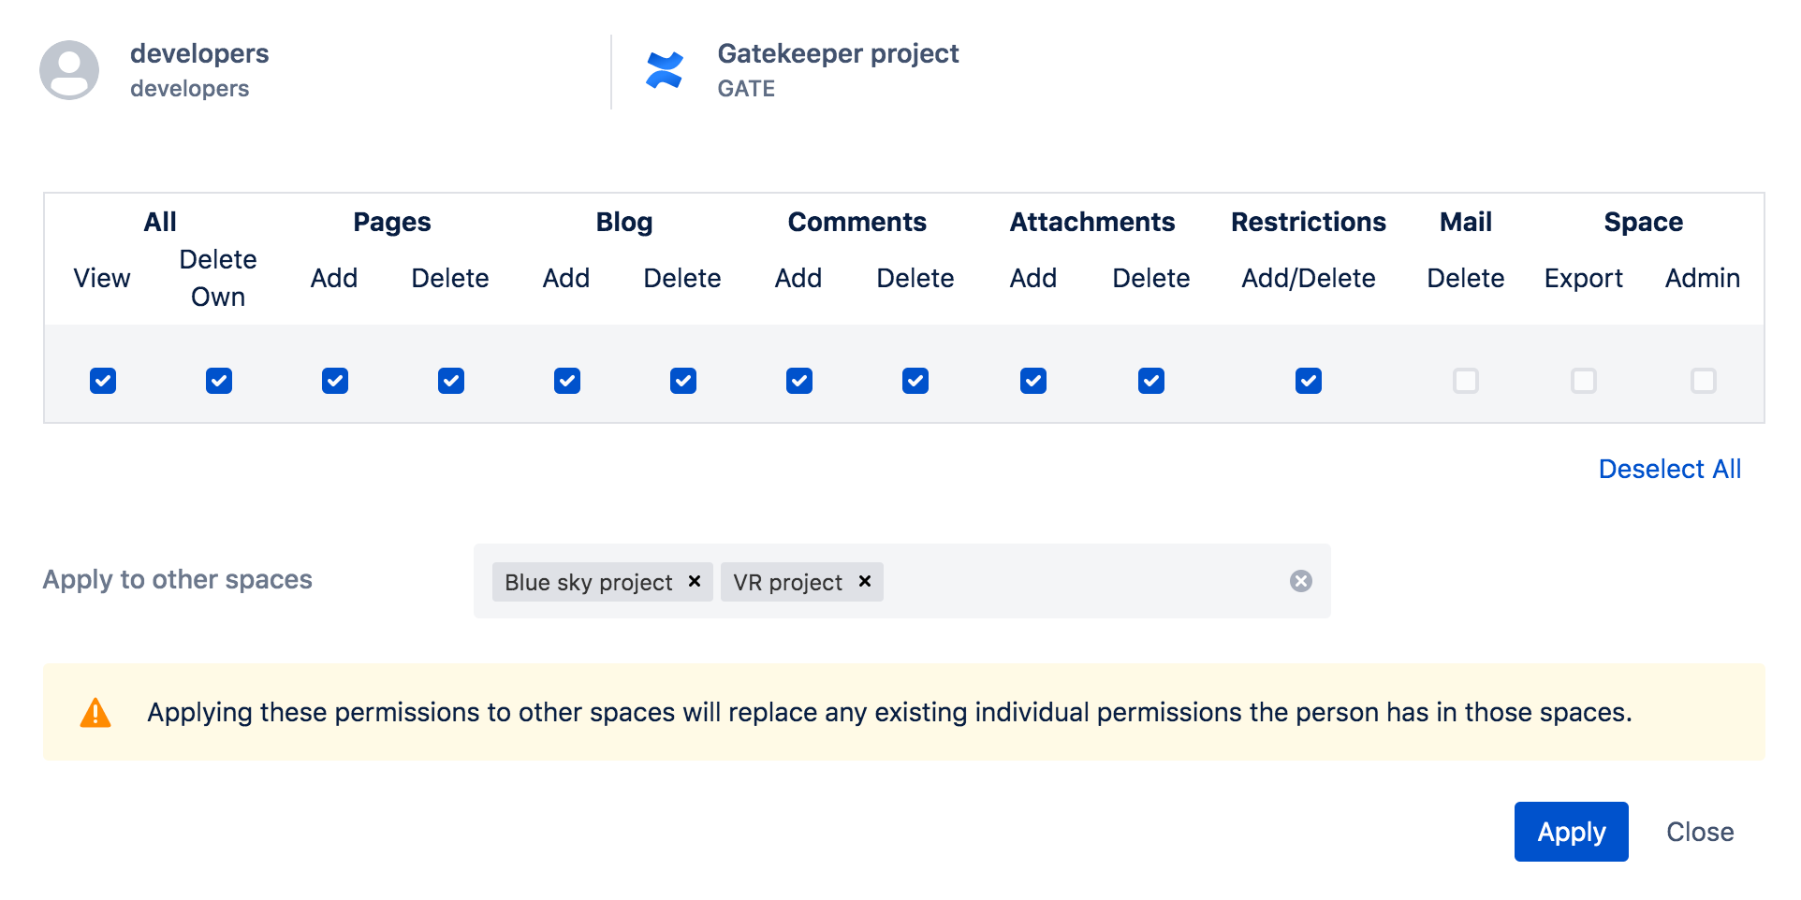Toggle the Pages Add checkbox

(335, 381)
